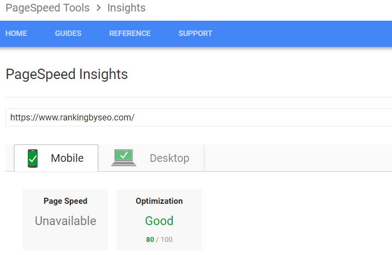Click the laptop checkmark icon
Image resolution: width=392 pixels, height=255 pixels.
pyautogui.click(x=124, y=157)
